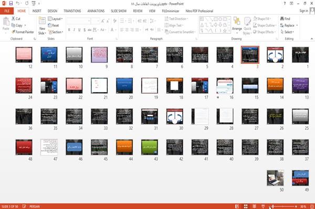
Task: Toggle Strikethrough formatting
Action: point(90,30)
